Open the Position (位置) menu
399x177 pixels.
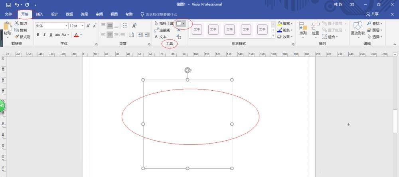coord(316,30)
